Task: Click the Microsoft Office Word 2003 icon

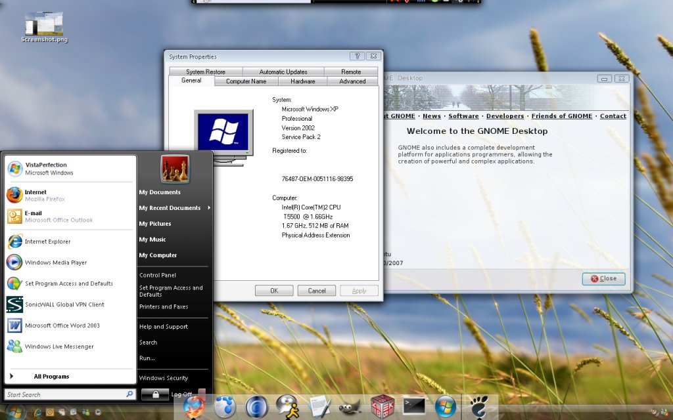Action: 14,325
